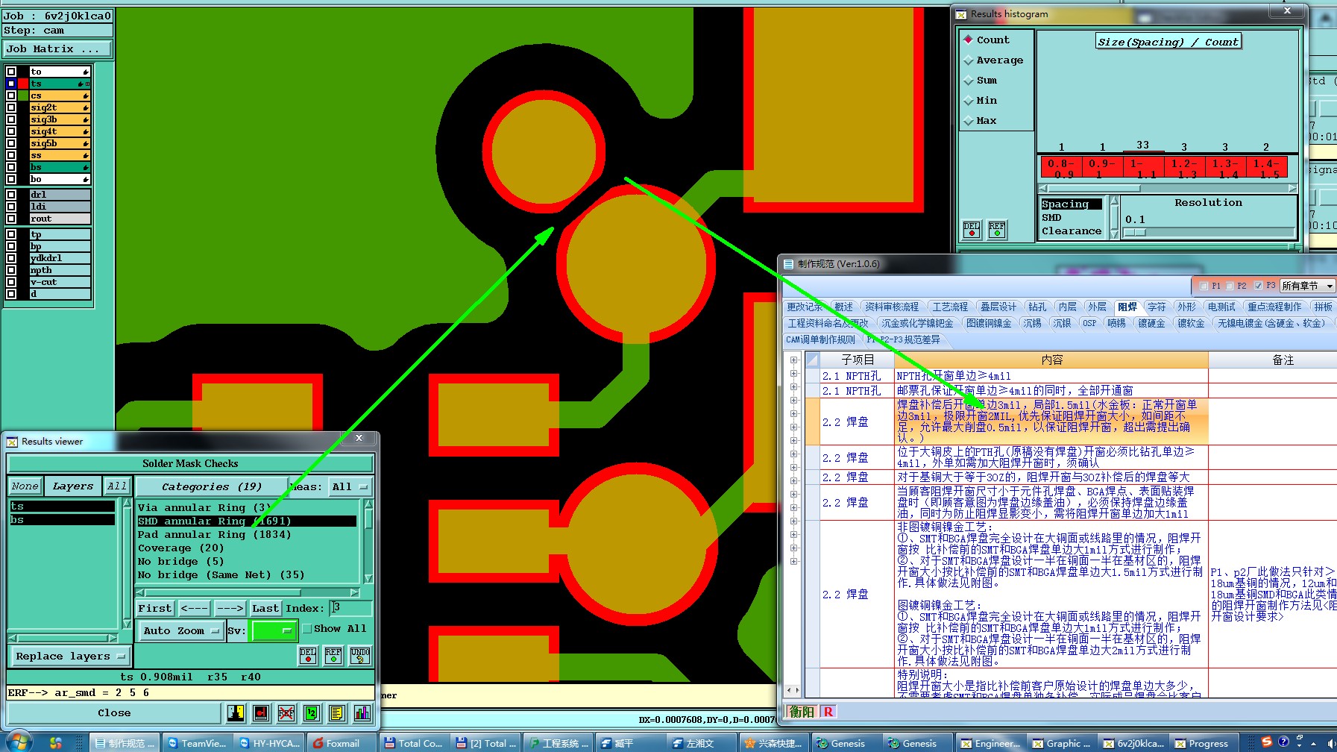
Task: Click the Index input field
Action: [350, 609]
